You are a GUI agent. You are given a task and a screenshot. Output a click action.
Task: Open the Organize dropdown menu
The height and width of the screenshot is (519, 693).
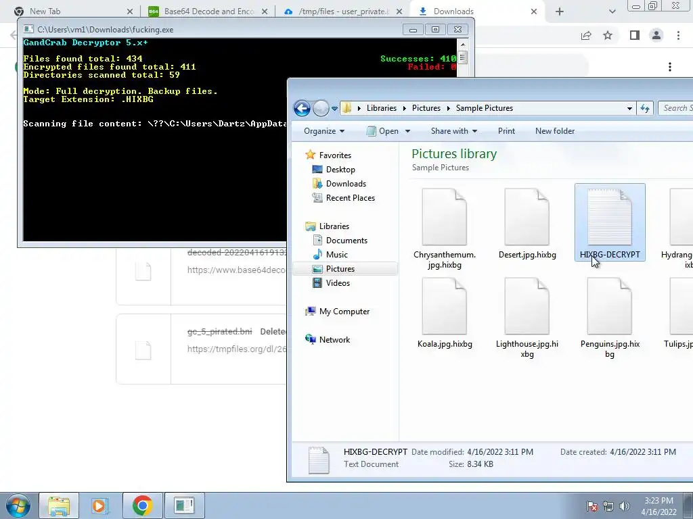click(324, 131)
